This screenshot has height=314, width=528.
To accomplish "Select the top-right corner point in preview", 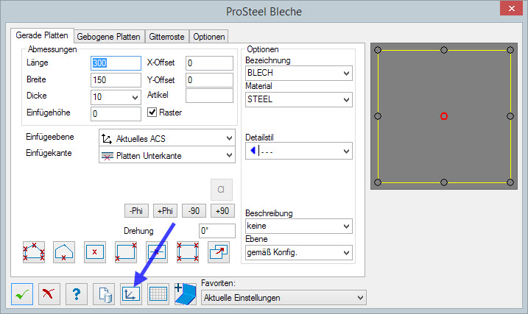I will point(510,50).
